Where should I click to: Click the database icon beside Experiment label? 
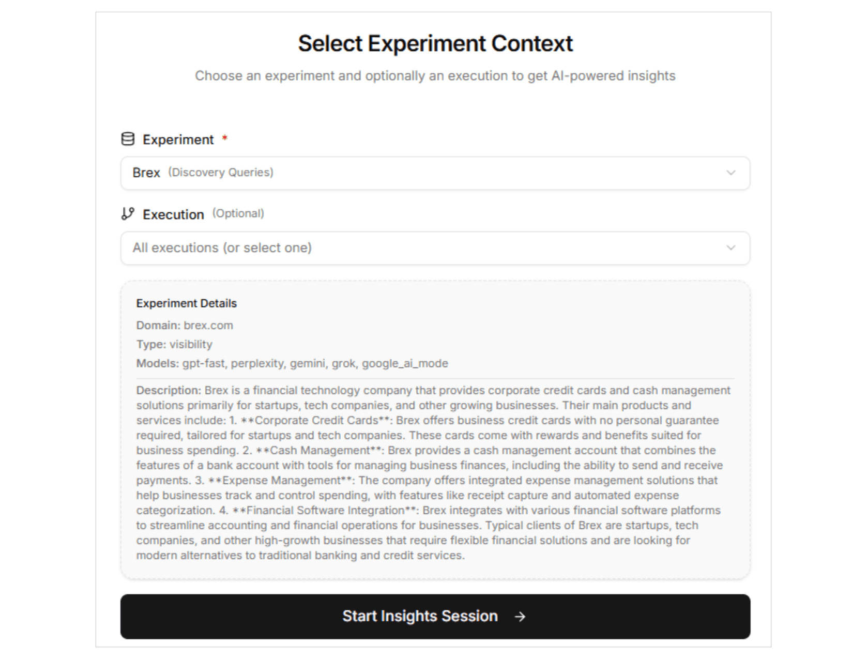[x=128, y=139]
